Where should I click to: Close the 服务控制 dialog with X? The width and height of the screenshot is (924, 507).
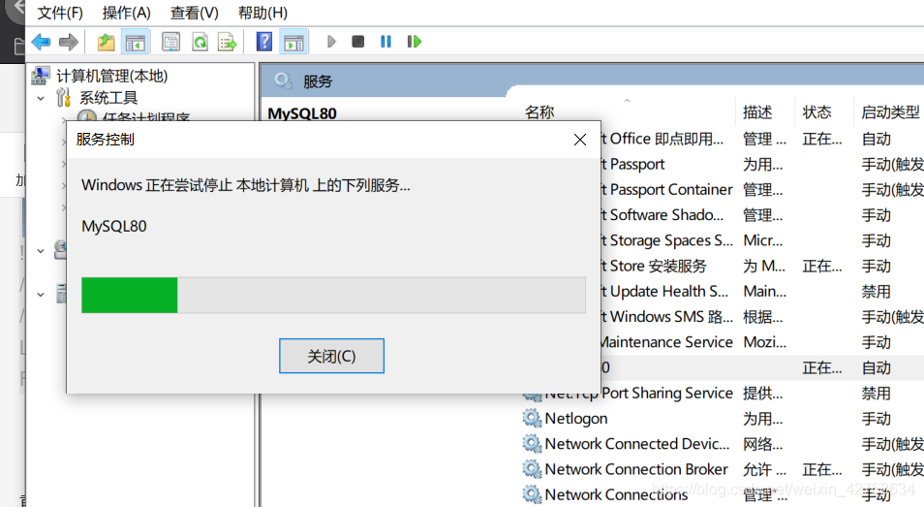[580, 140]
